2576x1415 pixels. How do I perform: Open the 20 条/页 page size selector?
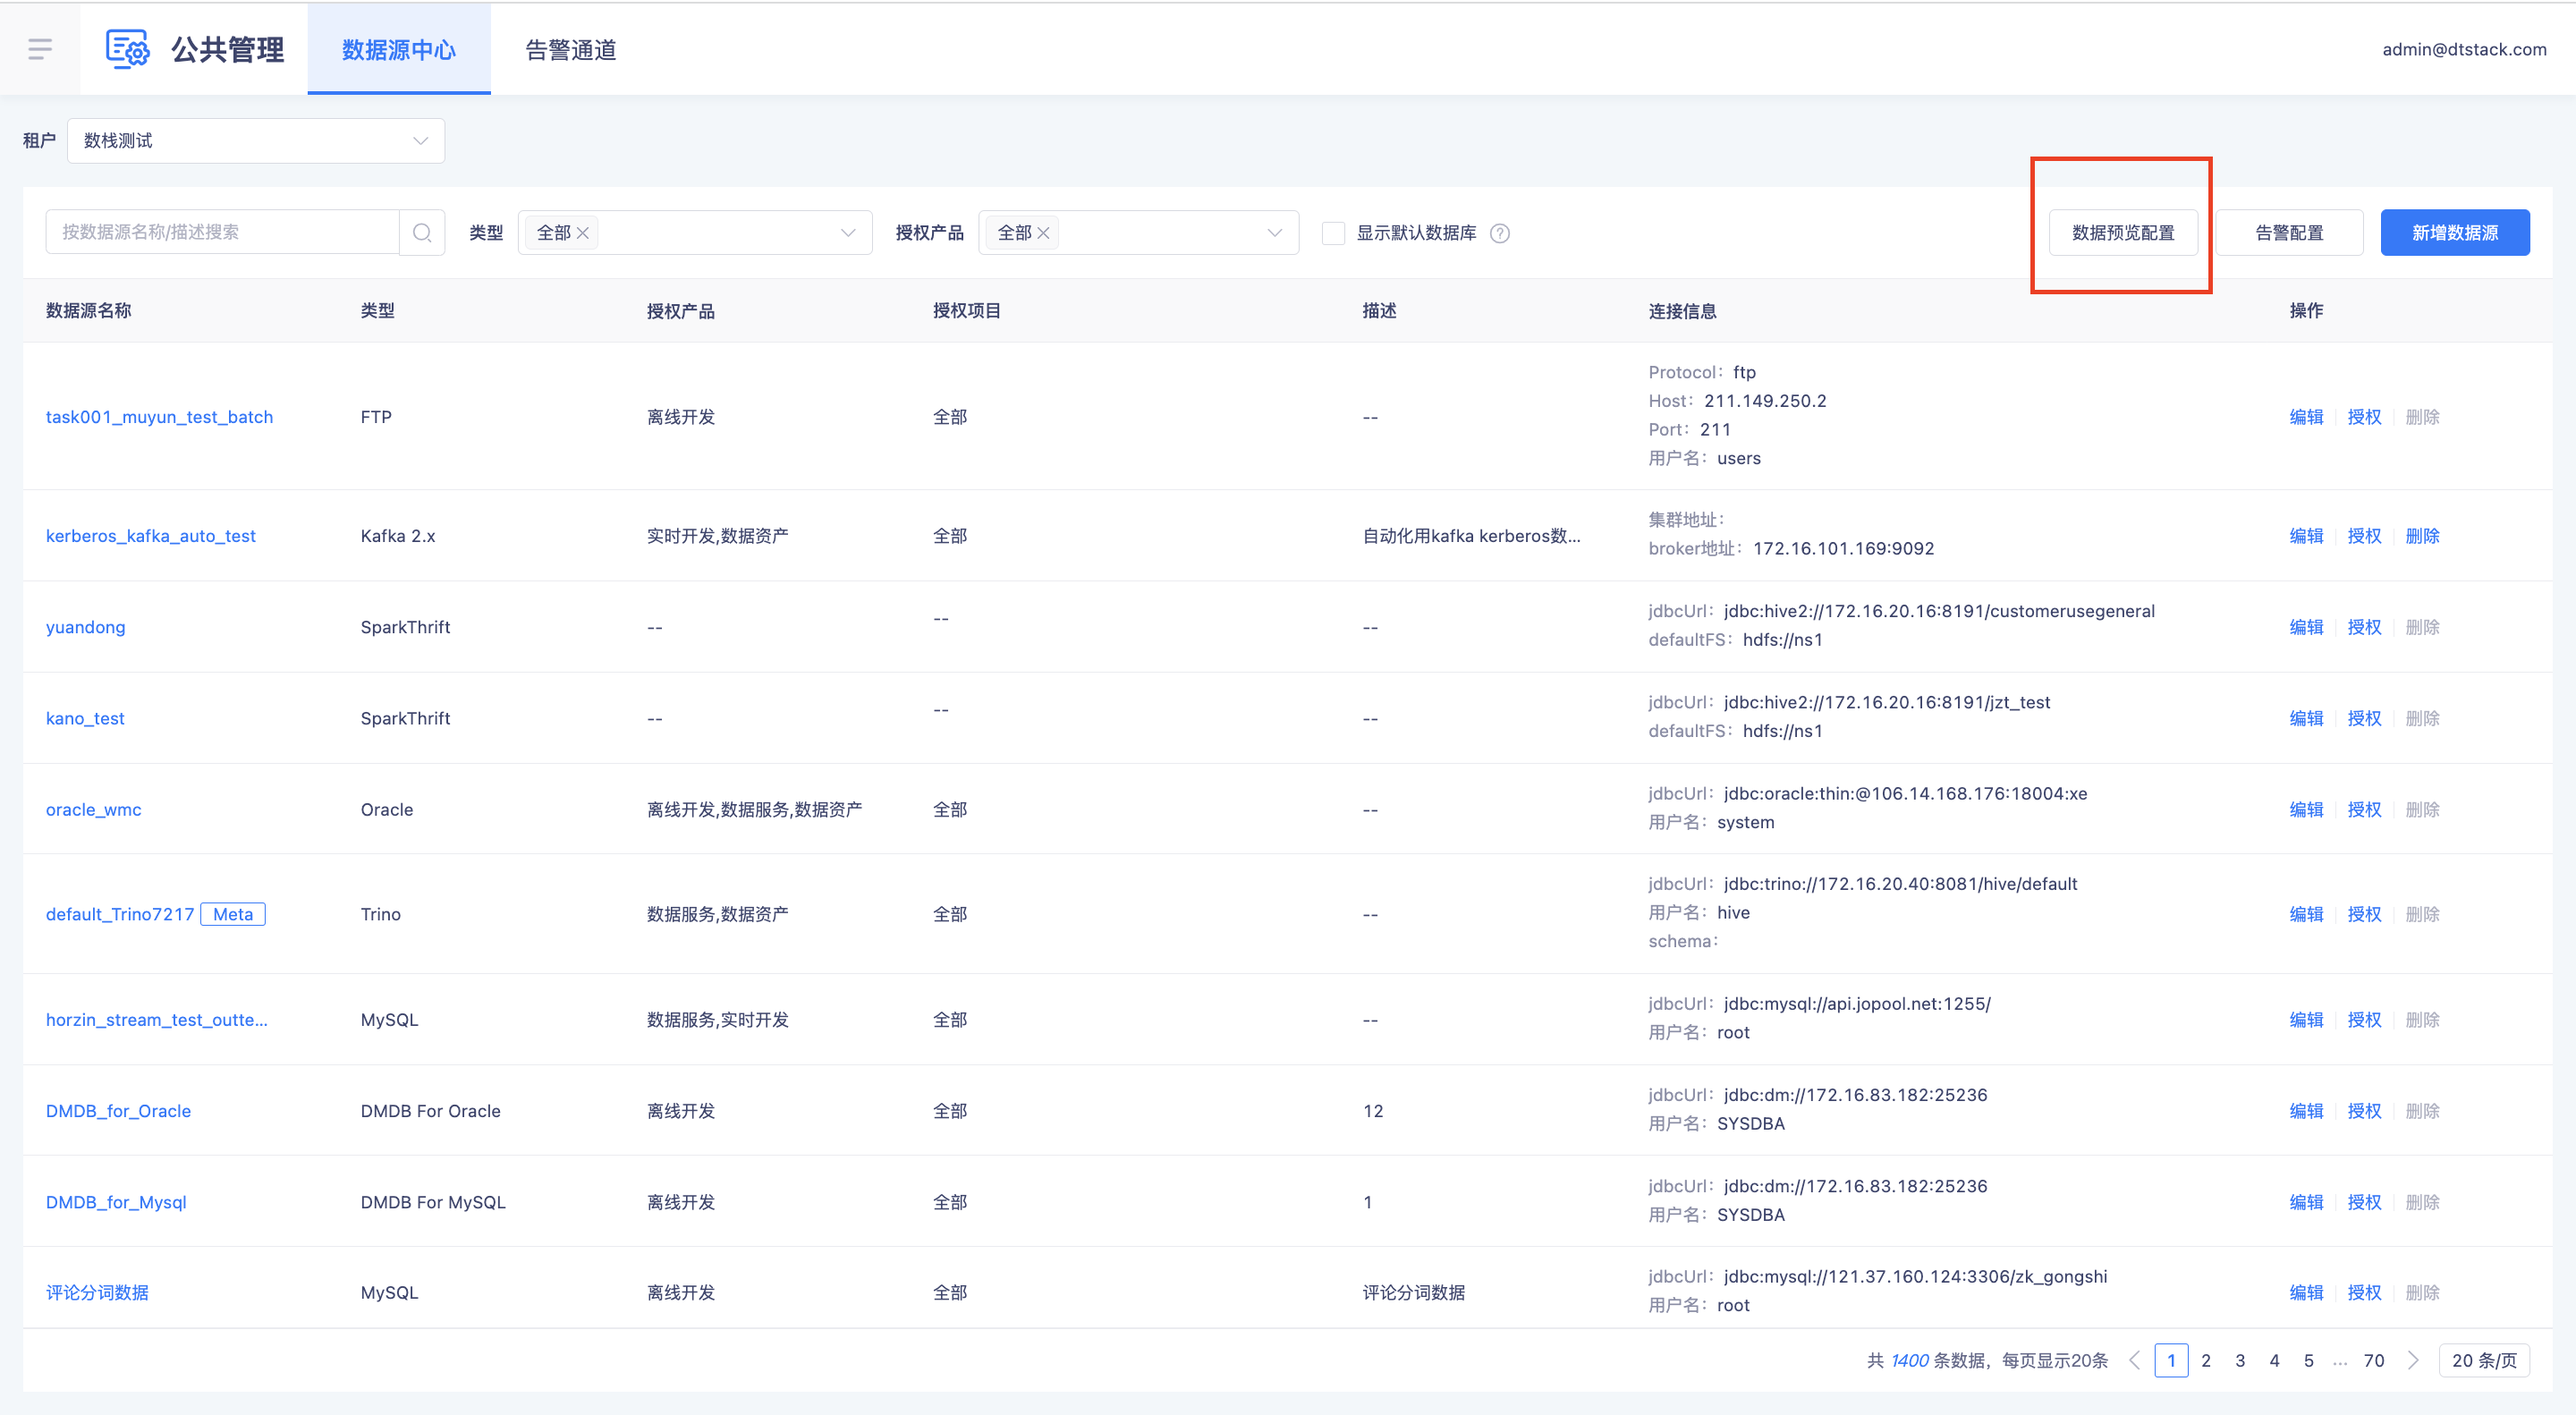point(2483,1360)
